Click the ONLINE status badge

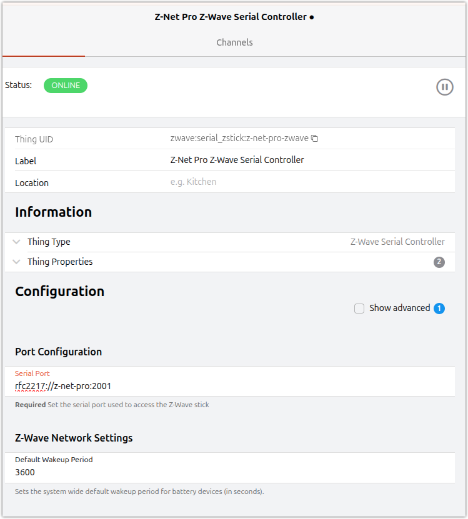(66, 86)
